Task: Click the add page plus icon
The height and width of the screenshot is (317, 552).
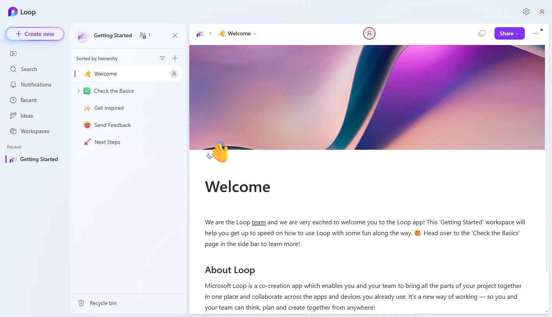Action: point(175,58)
